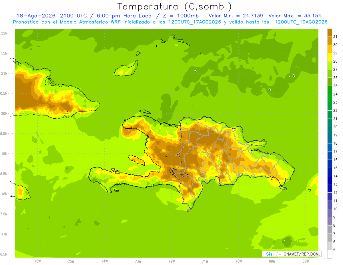Click the '76W' longitude axis label

click(38, 261)
